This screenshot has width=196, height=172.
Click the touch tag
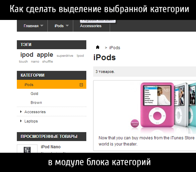tap(23, 62)
